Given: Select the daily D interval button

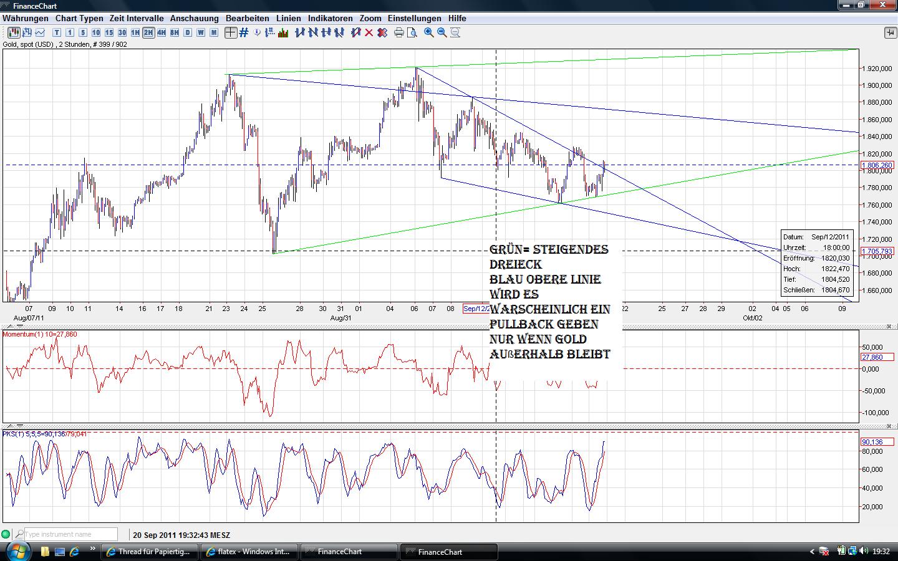Looking at the screenshot, I should click(188, 32).
